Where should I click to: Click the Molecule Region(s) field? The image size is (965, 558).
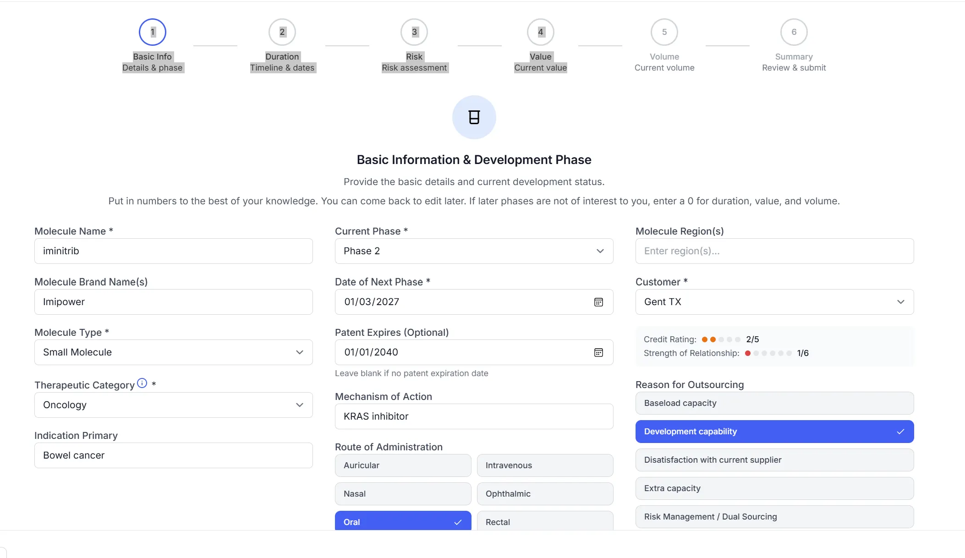(775, 251)
